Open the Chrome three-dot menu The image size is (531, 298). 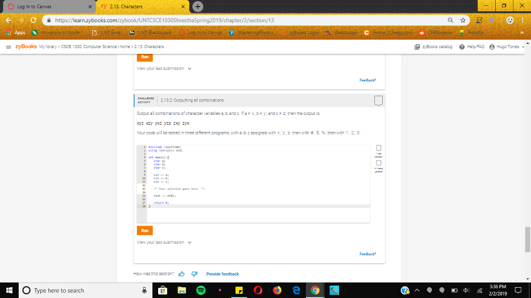(x=523, y=20)
